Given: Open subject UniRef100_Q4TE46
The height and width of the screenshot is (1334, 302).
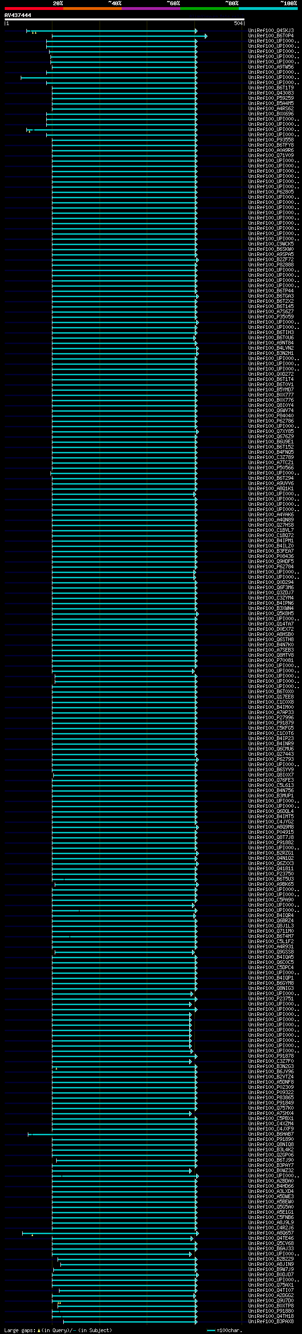Looking at the screenshot, I should 271,1238.
